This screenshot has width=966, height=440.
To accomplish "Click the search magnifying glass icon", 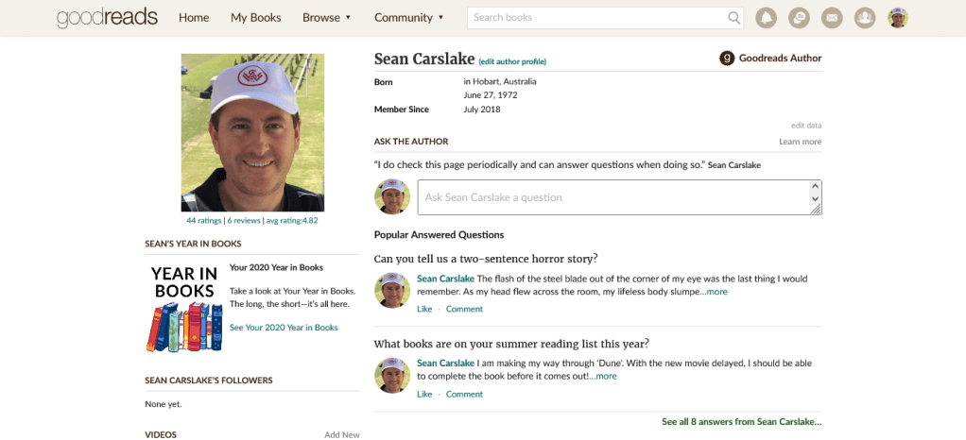I will 734,18.
